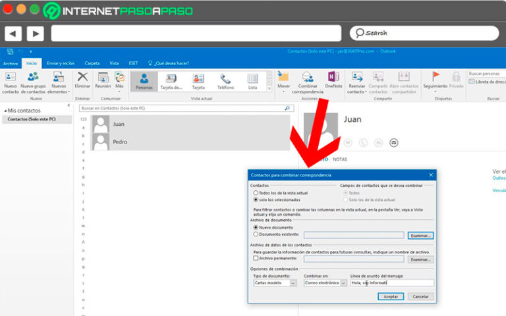Image resolution: width=506 pixels, height=316 pixels.
Task: Click the Aceptar button
Action: 391,296
